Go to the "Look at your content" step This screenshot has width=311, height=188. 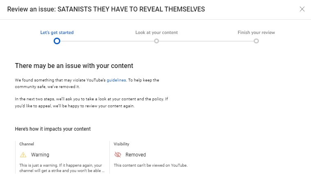coord(157,32)
